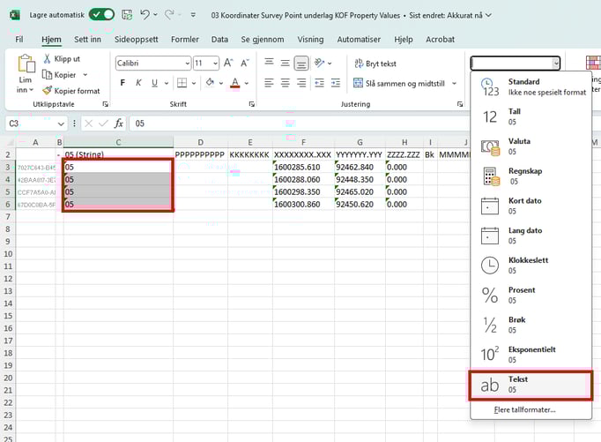Open the Calibri font name dropdown
This screenshot has width=601, height=442.
[188, 64]
